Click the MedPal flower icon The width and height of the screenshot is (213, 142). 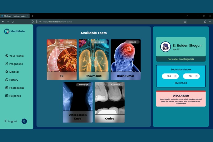point(7,72)
